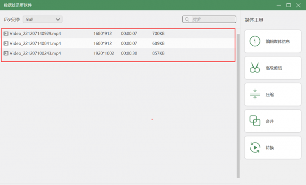Click the overlapping squares icon for 合并
306x185 pixels.
(255, 121)
